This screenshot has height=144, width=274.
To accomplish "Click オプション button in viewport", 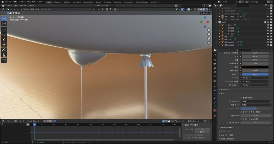I will [x=205, y=13].
